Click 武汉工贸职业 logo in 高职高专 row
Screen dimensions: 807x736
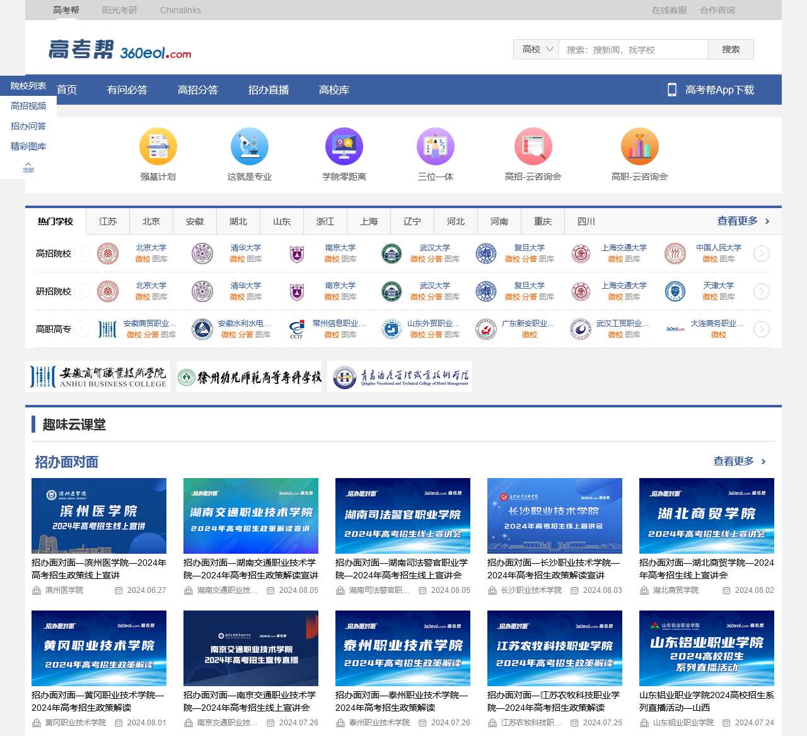pos(581,329)
